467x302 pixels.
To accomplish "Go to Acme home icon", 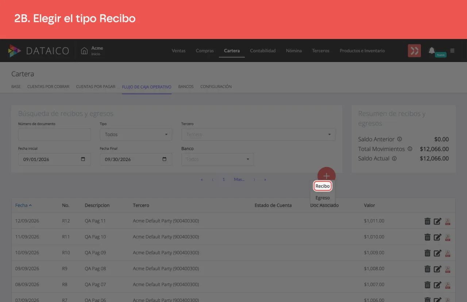I will (84, 50).
